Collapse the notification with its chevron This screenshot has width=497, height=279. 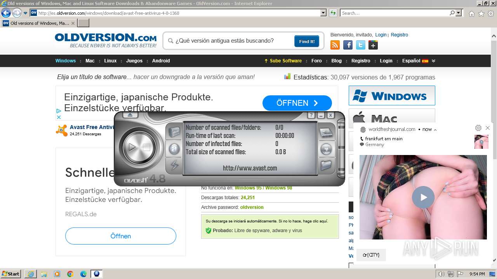(435, 130)
